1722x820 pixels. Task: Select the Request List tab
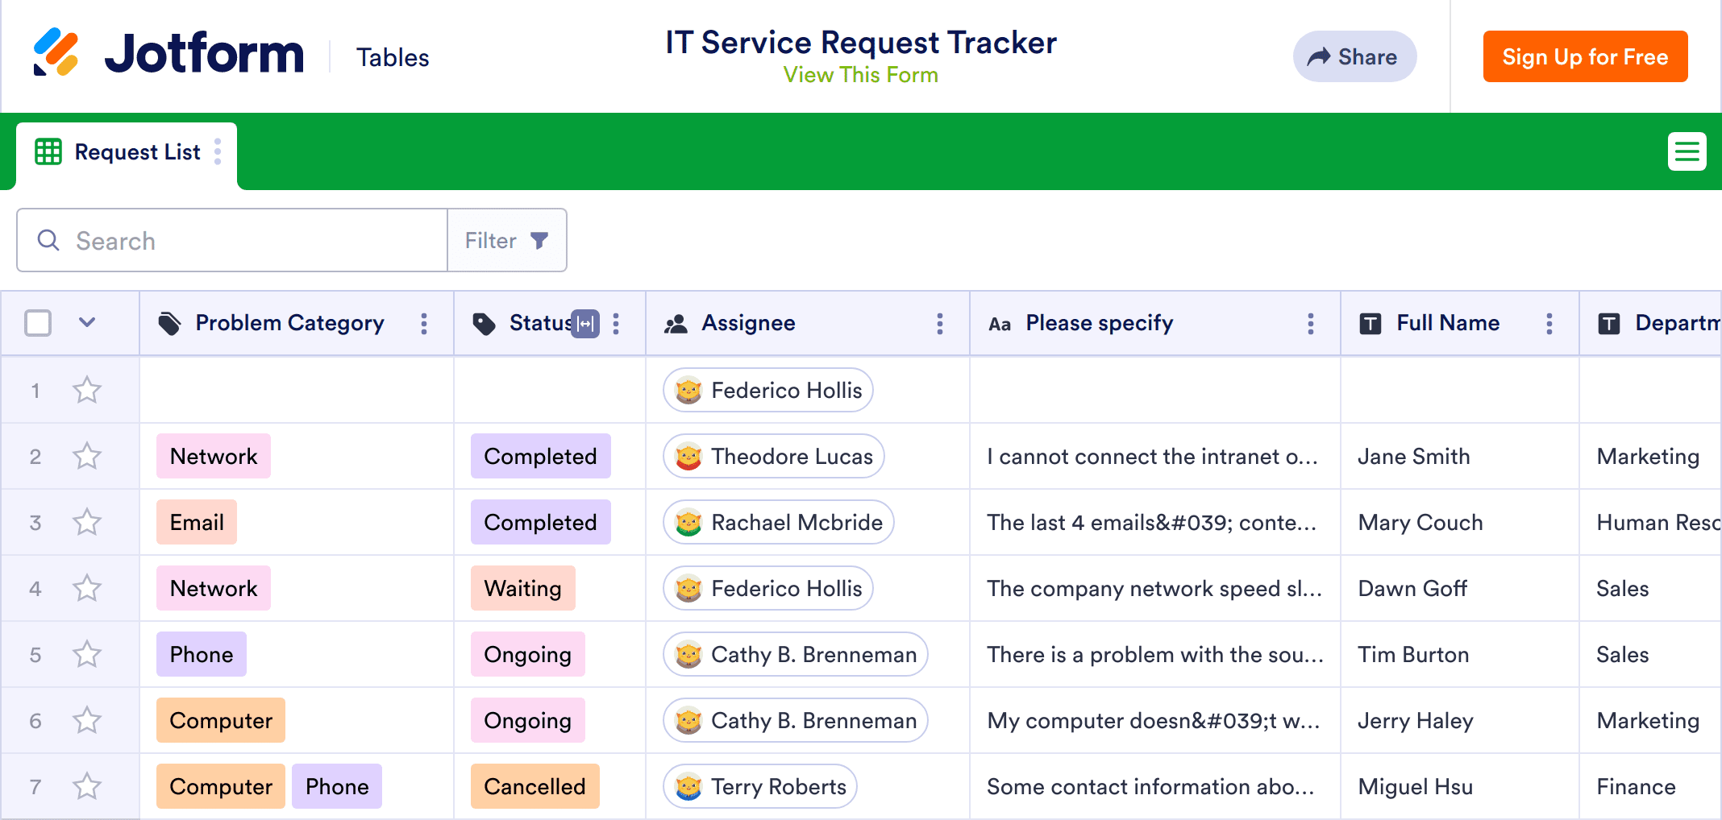coord(136,152)
